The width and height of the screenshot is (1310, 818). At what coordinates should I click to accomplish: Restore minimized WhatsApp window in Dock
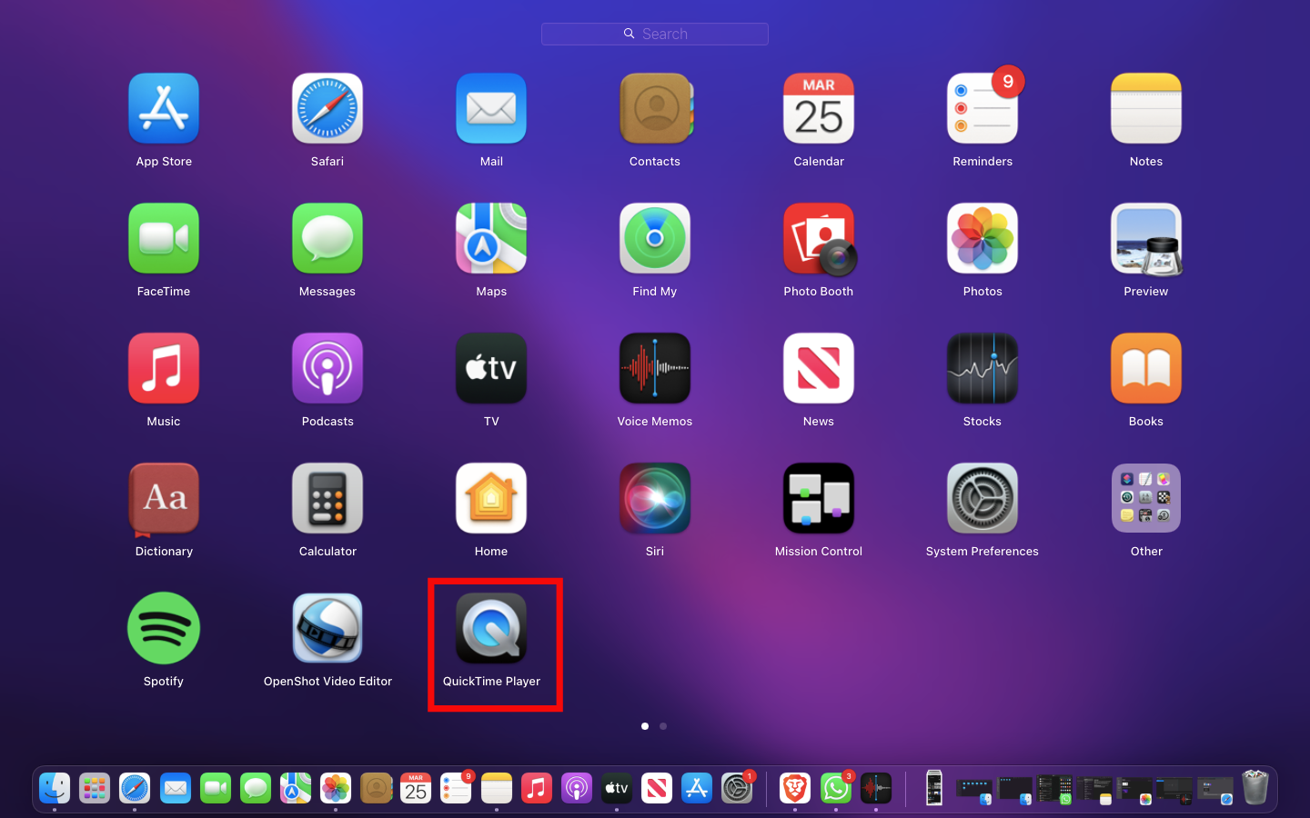pos(1054,789)
